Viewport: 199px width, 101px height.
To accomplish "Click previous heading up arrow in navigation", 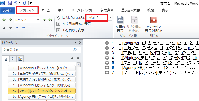I will click(x=72, y=58).
